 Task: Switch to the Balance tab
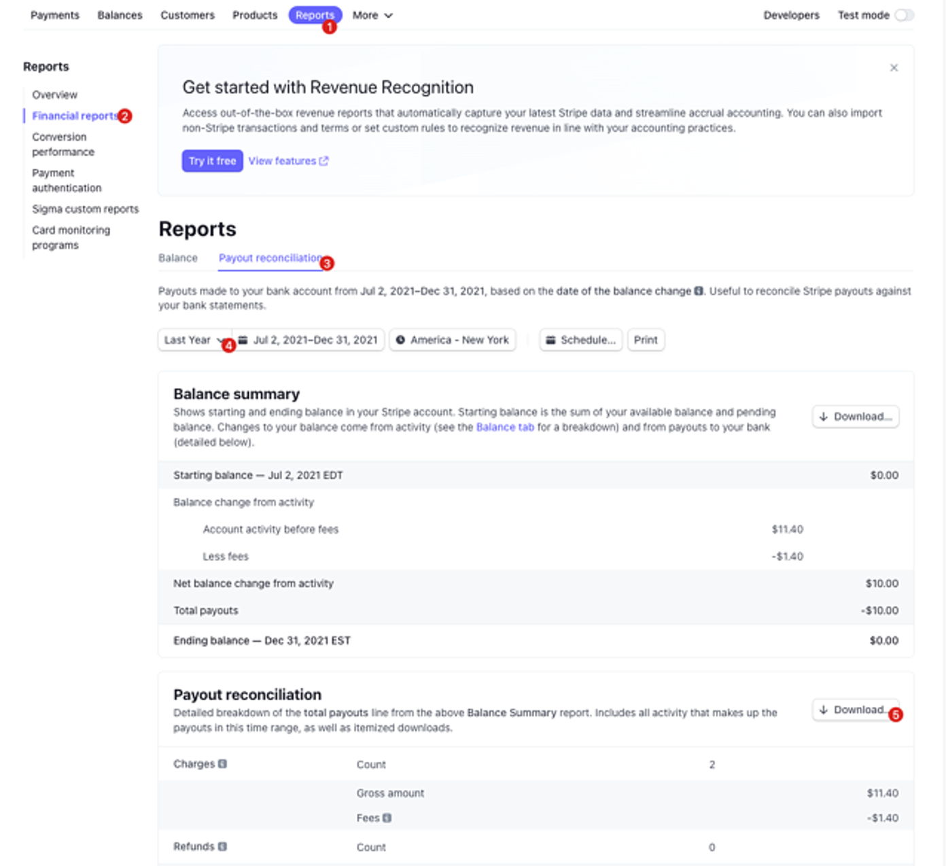(178, 258)
